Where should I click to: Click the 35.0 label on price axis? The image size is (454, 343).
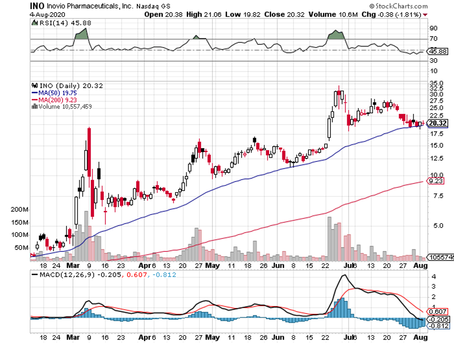tap(437, 84)
